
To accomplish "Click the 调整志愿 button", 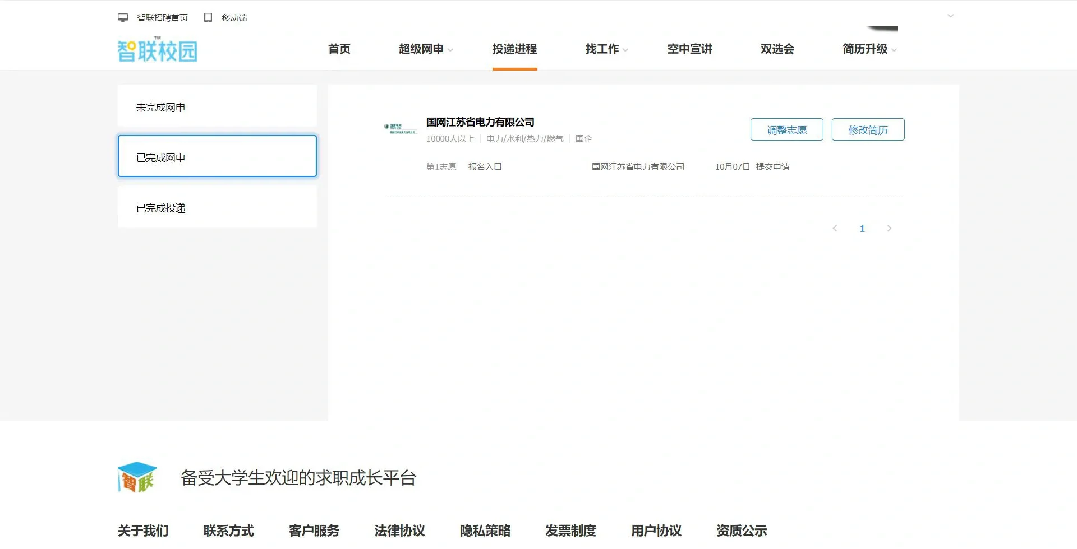I will 787,129.
